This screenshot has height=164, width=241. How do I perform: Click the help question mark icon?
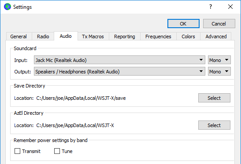tap(211, 7)
